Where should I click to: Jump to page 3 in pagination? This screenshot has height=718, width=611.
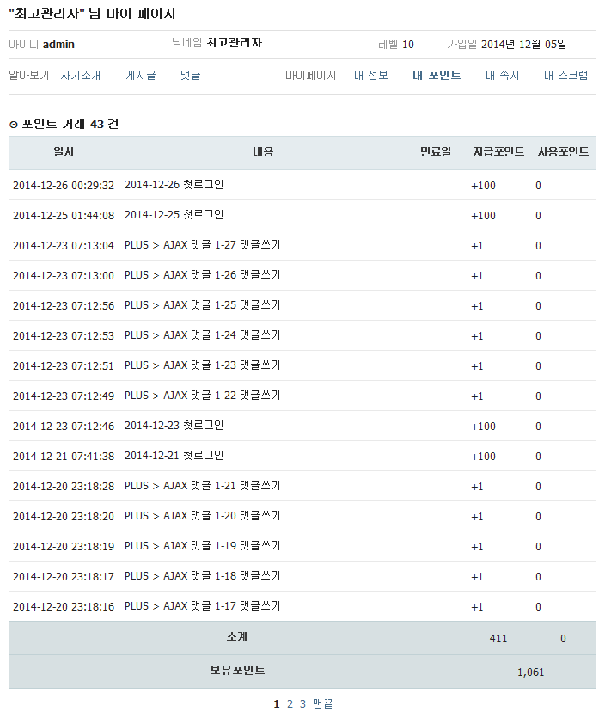(x=302, y=704)
